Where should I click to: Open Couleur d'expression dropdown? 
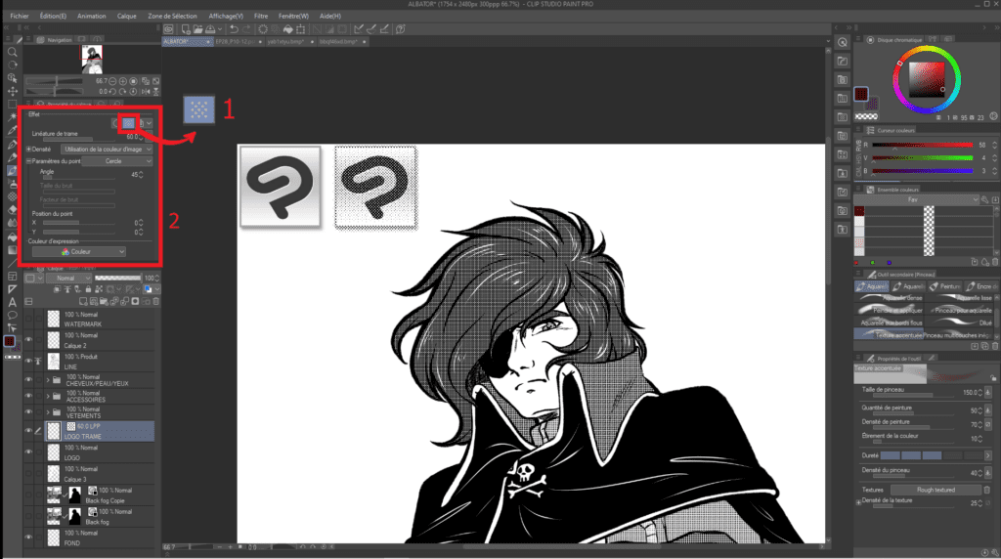[x=79, y=251]
